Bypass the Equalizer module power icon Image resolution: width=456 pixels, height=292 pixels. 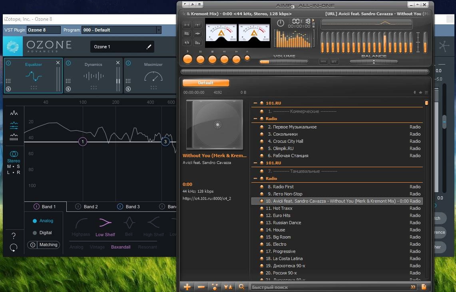(8, 63)
